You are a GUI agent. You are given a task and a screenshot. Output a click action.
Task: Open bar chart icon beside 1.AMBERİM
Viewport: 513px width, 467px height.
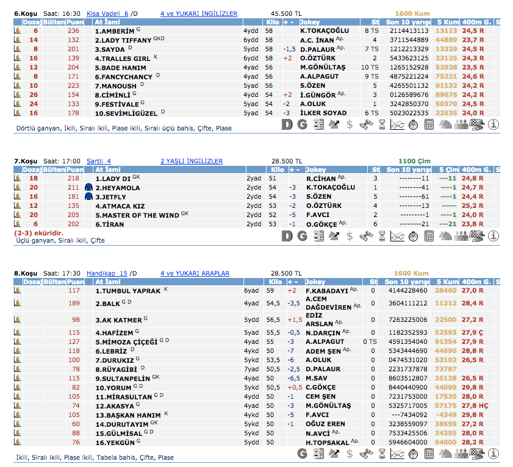point(17,30)
